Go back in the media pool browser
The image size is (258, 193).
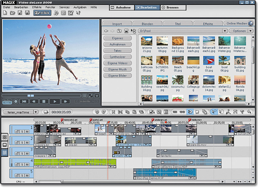point(106,31)
